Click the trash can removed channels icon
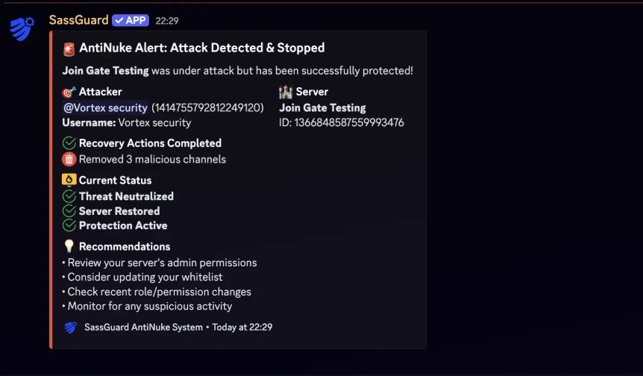Viewport: 643px width, 376px height. click(x=69, y=158)
